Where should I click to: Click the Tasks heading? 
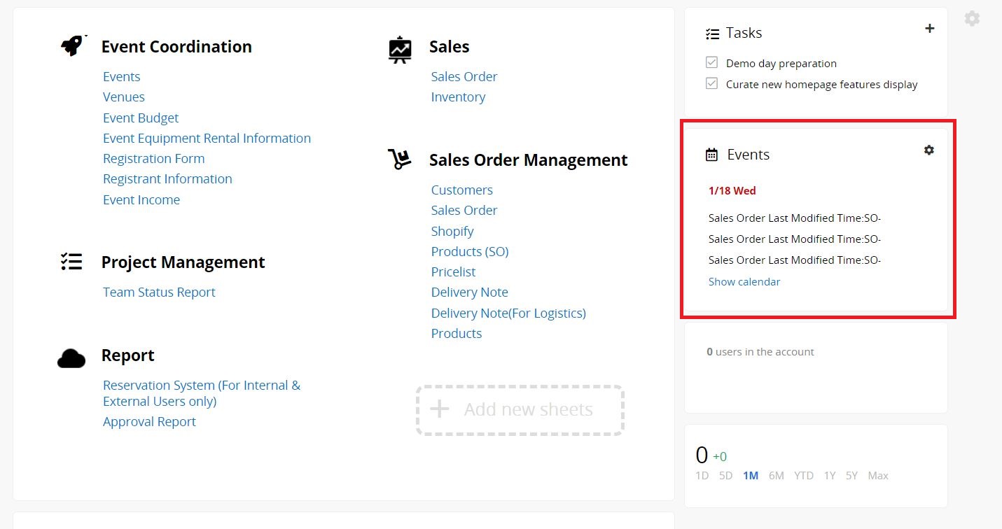[744, 33]
